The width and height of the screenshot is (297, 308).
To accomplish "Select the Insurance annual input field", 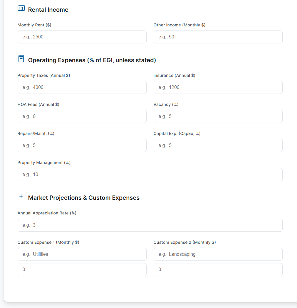I will point(218,87).
